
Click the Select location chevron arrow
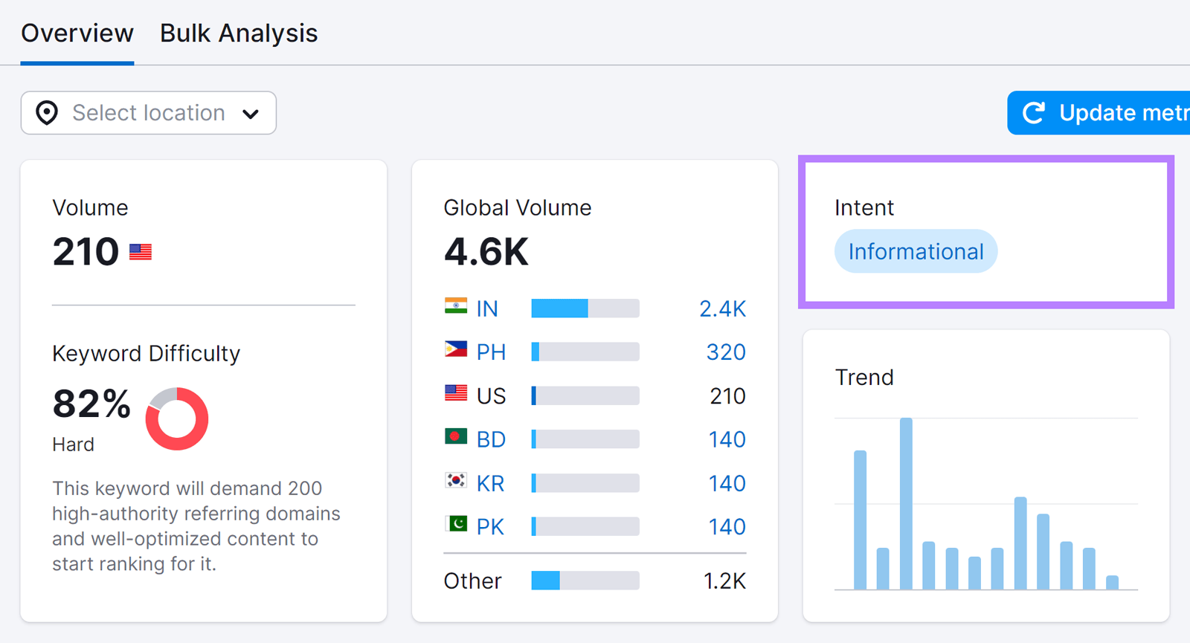click(251, 114)
